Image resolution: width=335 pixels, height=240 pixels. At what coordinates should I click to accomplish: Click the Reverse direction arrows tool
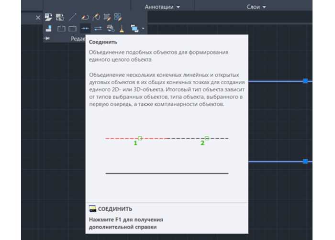pyautogui.click(x=98, y=28)
